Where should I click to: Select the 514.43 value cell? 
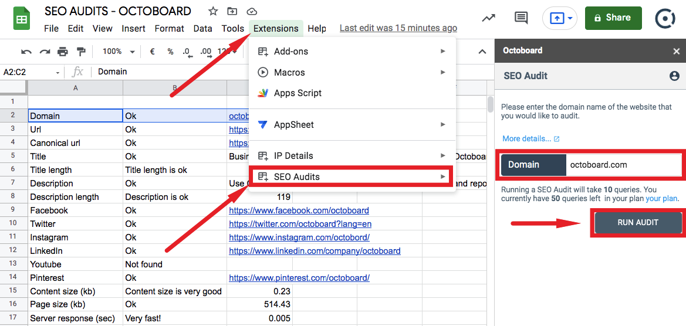pyautogui.click(x=259, y=305)
